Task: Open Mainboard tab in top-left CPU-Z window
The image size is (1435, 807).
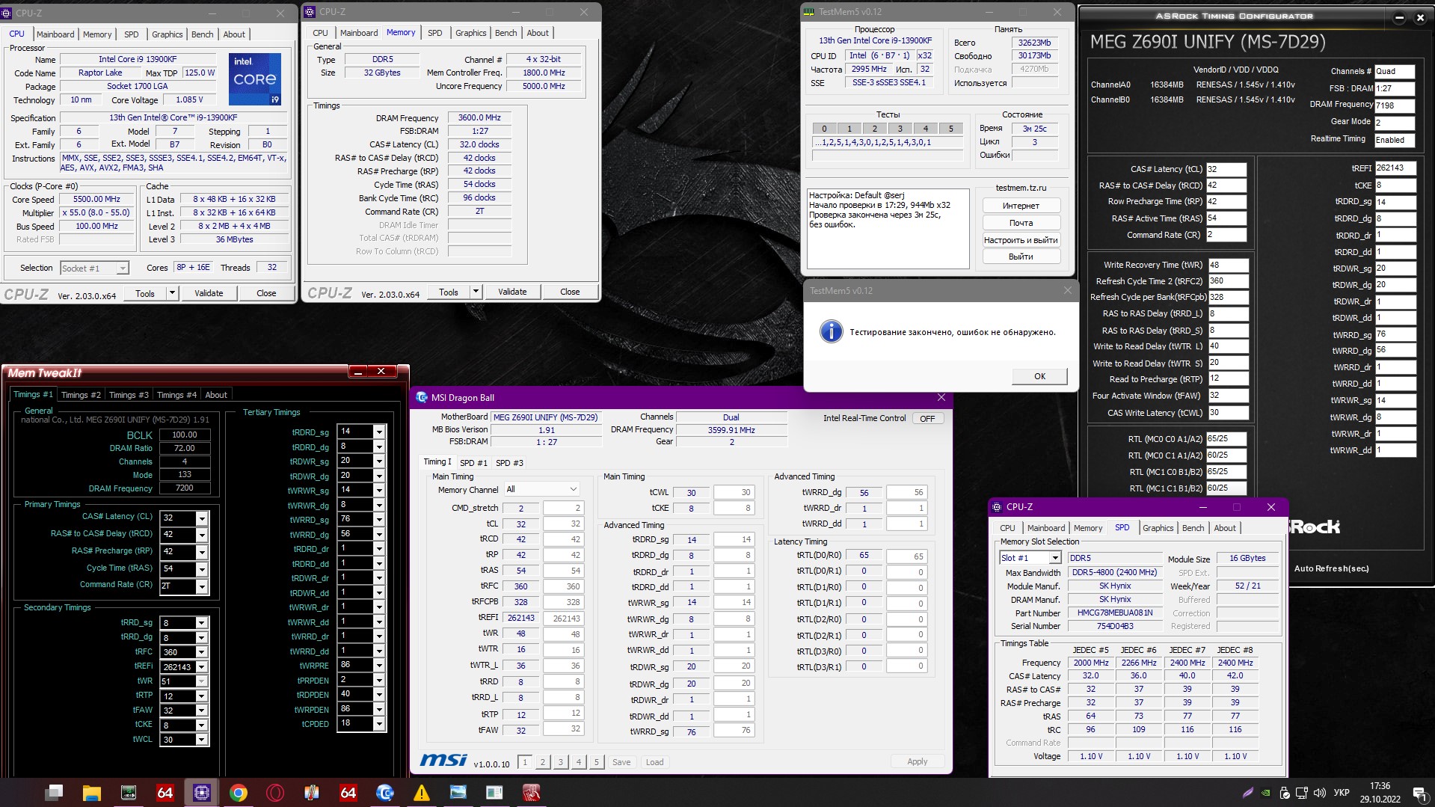Action: coord(55,34)
